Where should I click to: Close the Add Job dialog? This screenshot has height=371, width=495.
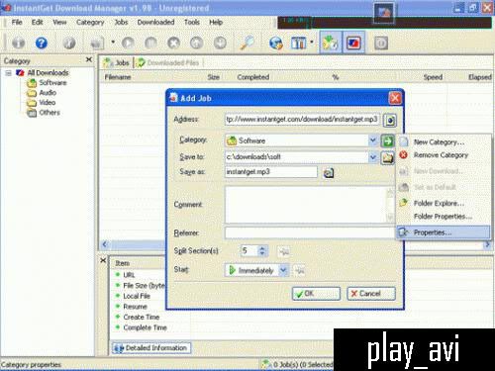point(395,98)
